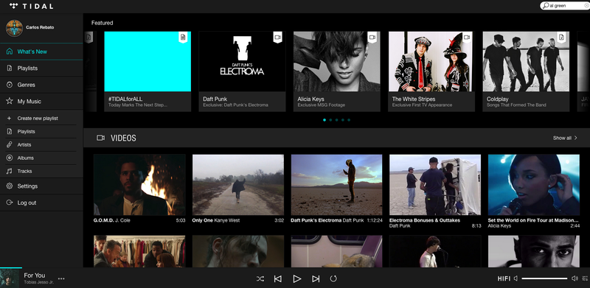The image size is (590, 288).
Task: Click chevron next to Show all
Action: [575, 138]
